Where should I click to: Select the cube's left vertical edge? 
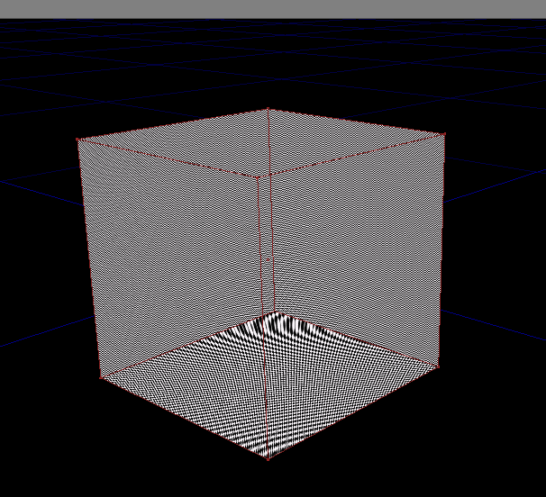click(x=89, y=259)
